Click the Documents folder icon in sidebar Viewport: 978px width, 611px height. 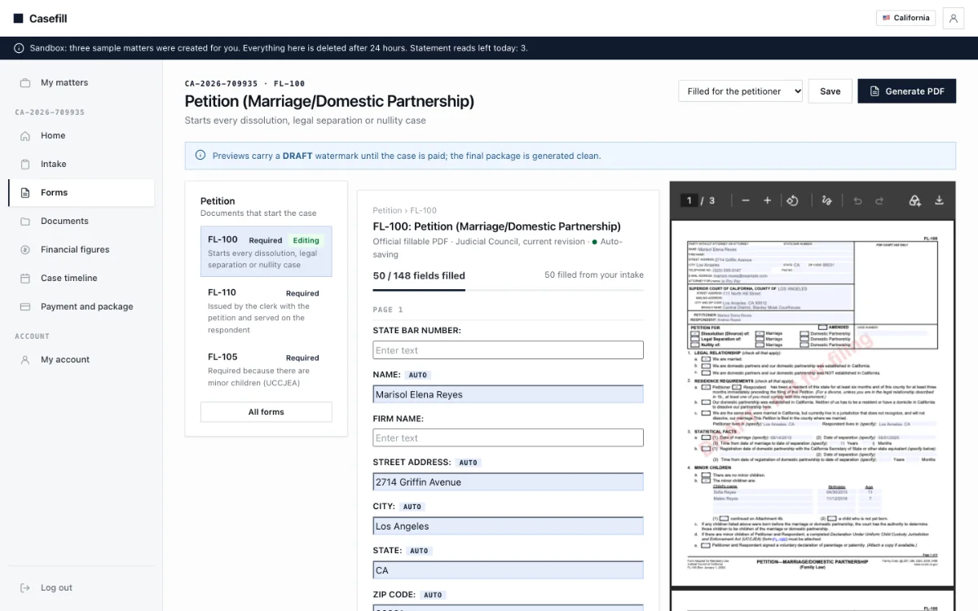click(25, 222)
